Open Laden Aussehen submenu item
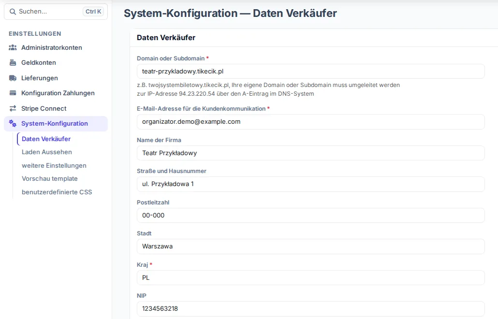 47,152
